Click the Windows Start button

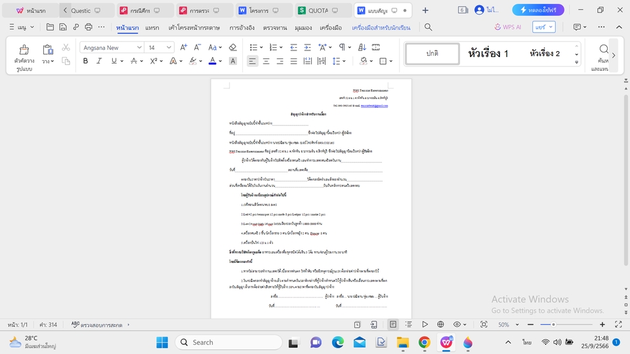click(x=162, y=342)
